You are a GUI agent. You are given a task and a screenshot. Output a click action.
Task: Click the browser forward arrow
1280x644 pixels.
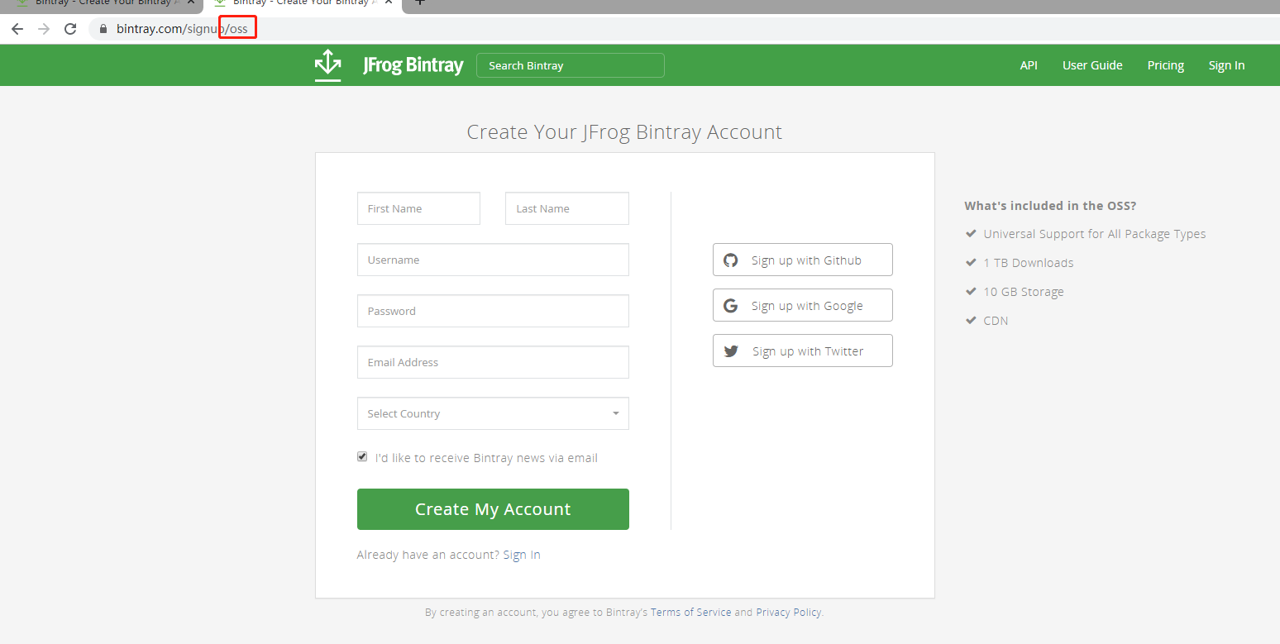coord(44,29)
